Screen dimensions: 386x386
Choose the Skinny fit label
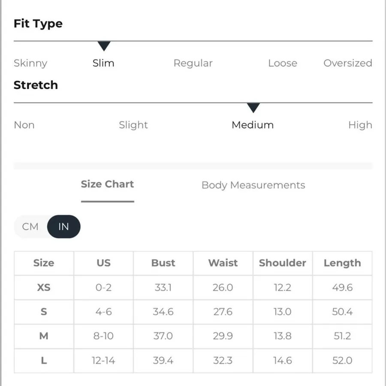30,63
